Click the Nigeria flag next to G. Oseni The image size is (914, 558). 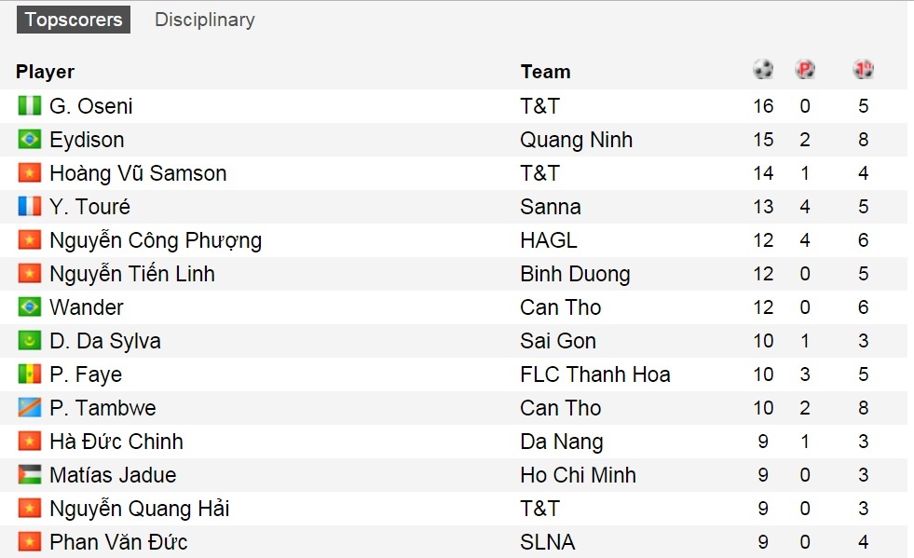pos(28,106)
